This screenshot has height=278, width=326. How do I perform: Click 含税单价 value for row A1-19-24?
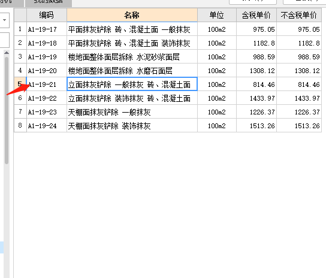tap(256, 126)
